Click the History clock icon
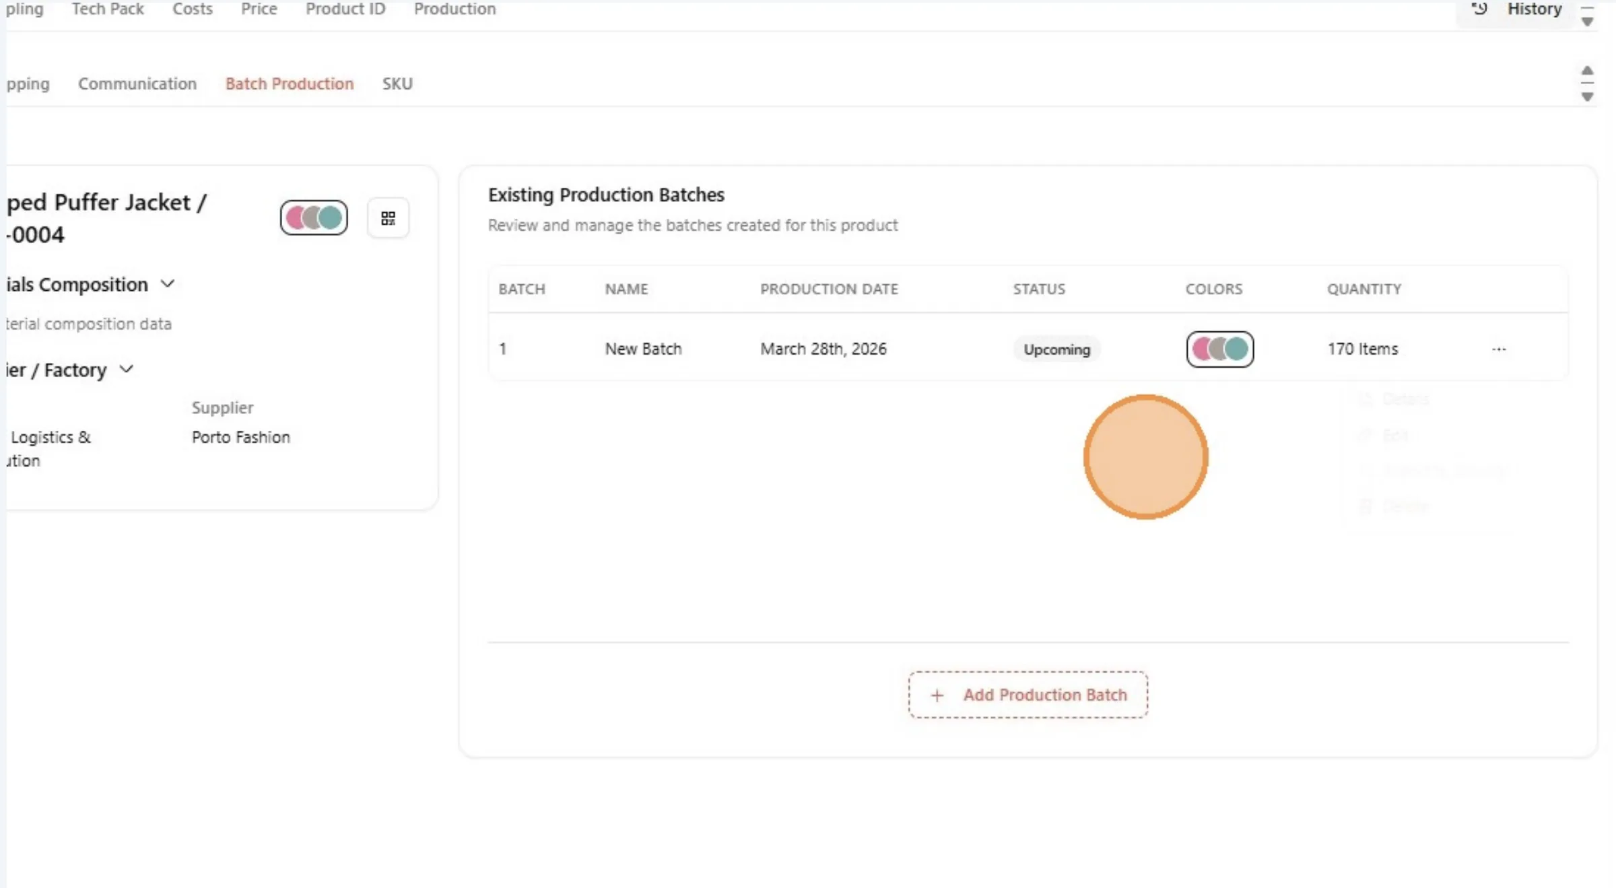Screen dimensions: 1616x888 (1479, 9)
